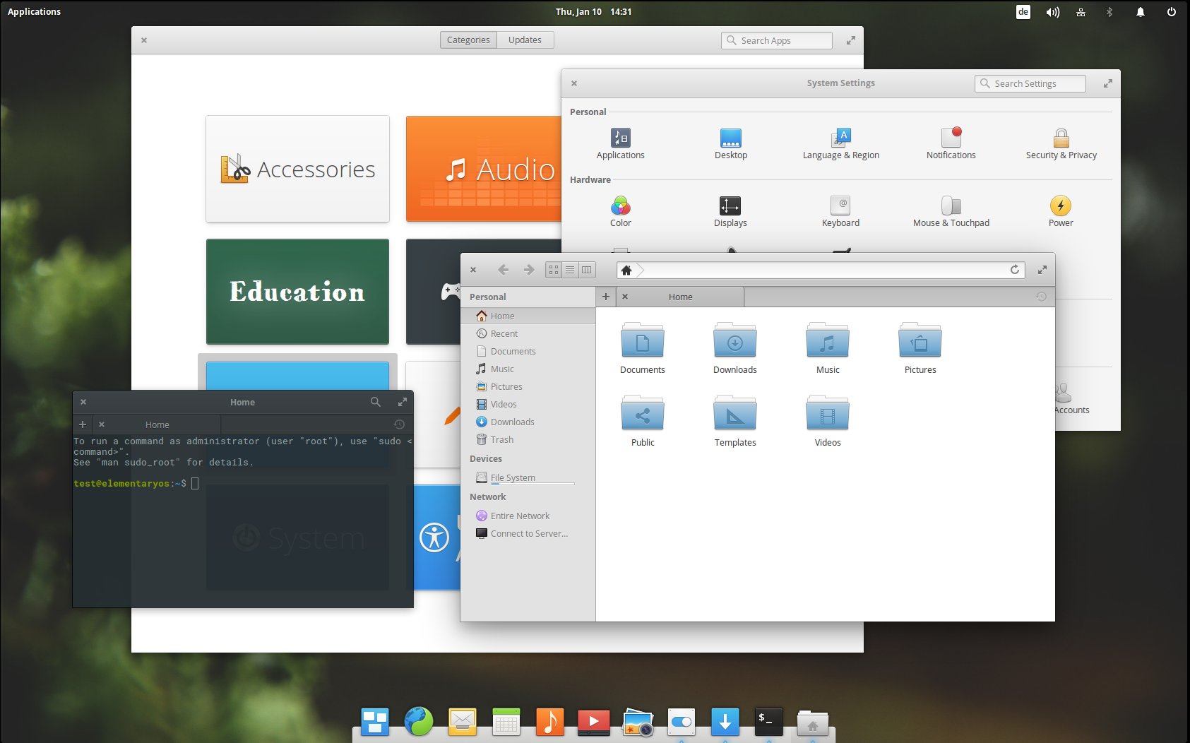Open Displays settings
The width and height of the screenshot is (1190, 743).
click(730, 206)
